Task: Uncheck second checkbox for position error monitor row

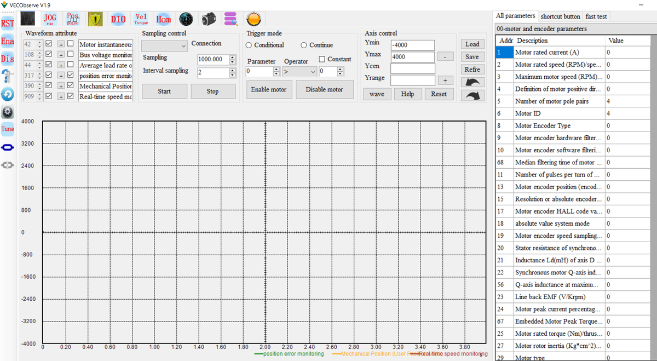Action: [x=71, y=76]
